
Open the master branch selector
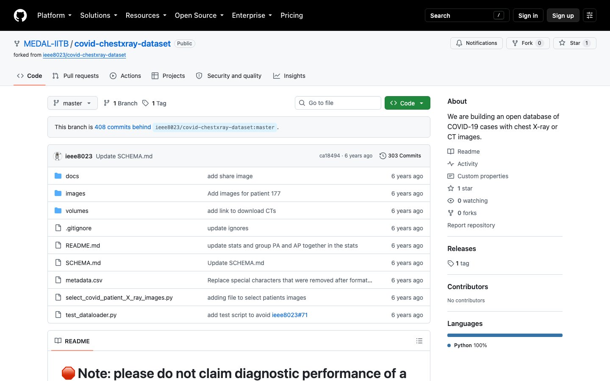click(x=72, y=103)
